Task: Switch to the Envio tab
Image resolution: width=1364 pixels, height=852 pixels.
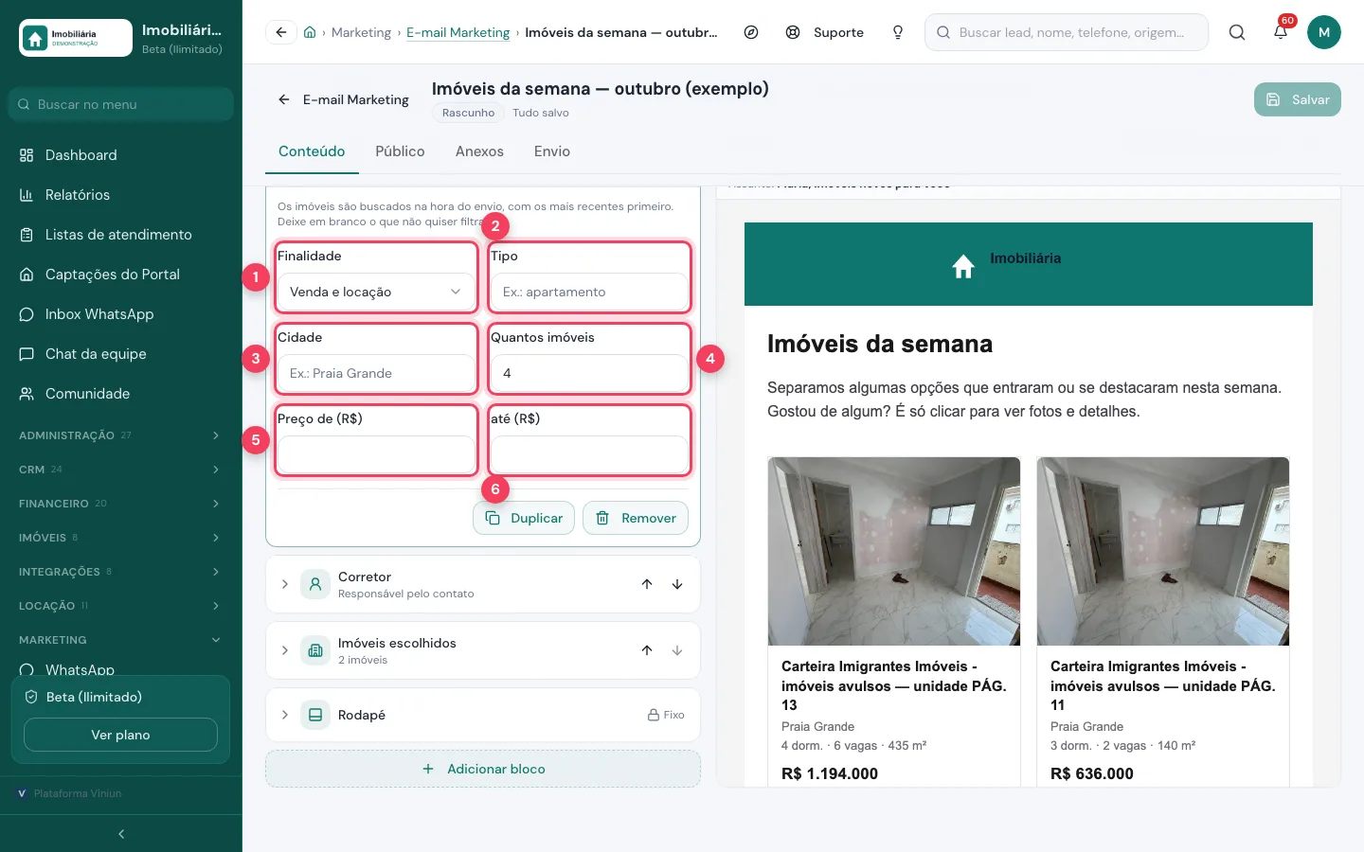Action: 552,151
